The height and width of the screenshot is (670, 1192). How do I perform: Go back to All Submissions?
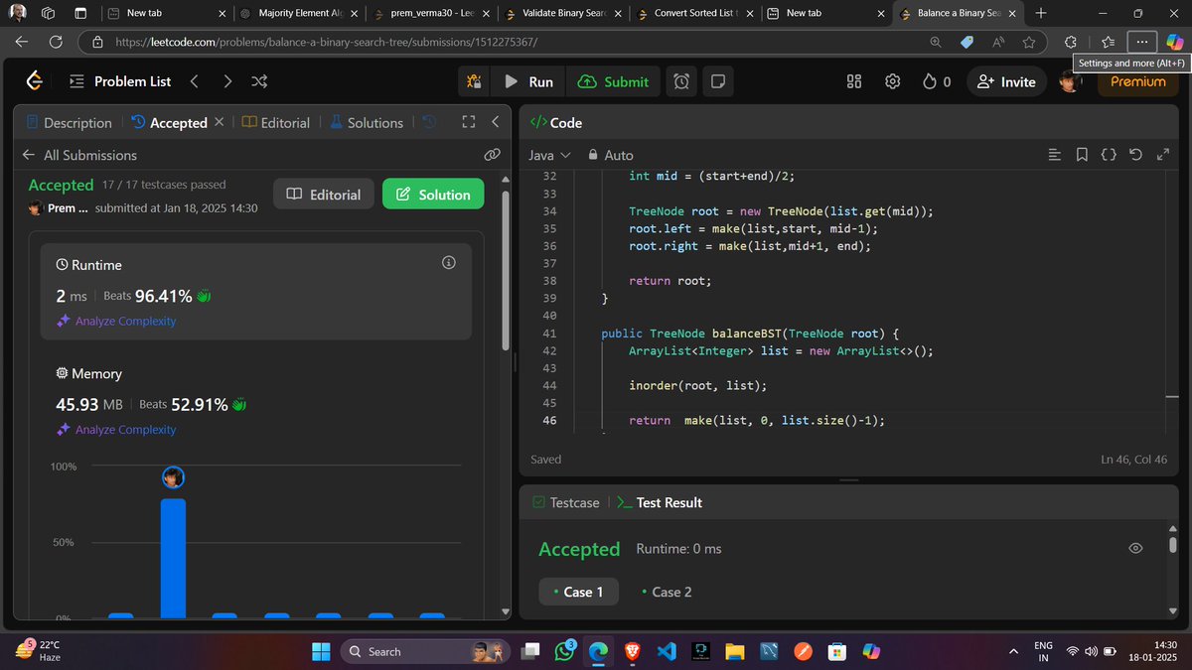79,155
